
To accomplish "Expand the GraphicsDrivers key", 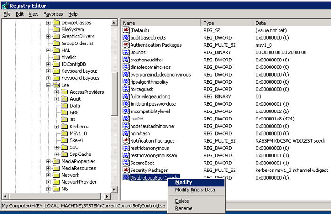I will click(48, 36).
